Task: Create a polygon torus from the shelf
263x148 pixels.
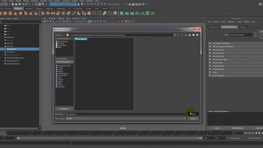Action: pyautogui.click(x=25, y=13)
